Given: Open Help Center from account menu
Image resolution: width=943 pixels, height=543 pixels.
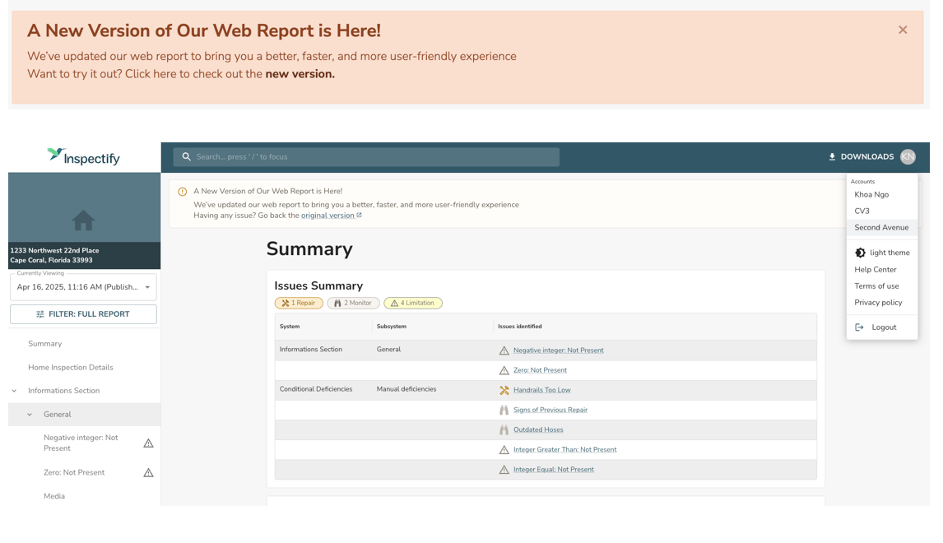Looking at the screenshot, I should click(875, 270).
